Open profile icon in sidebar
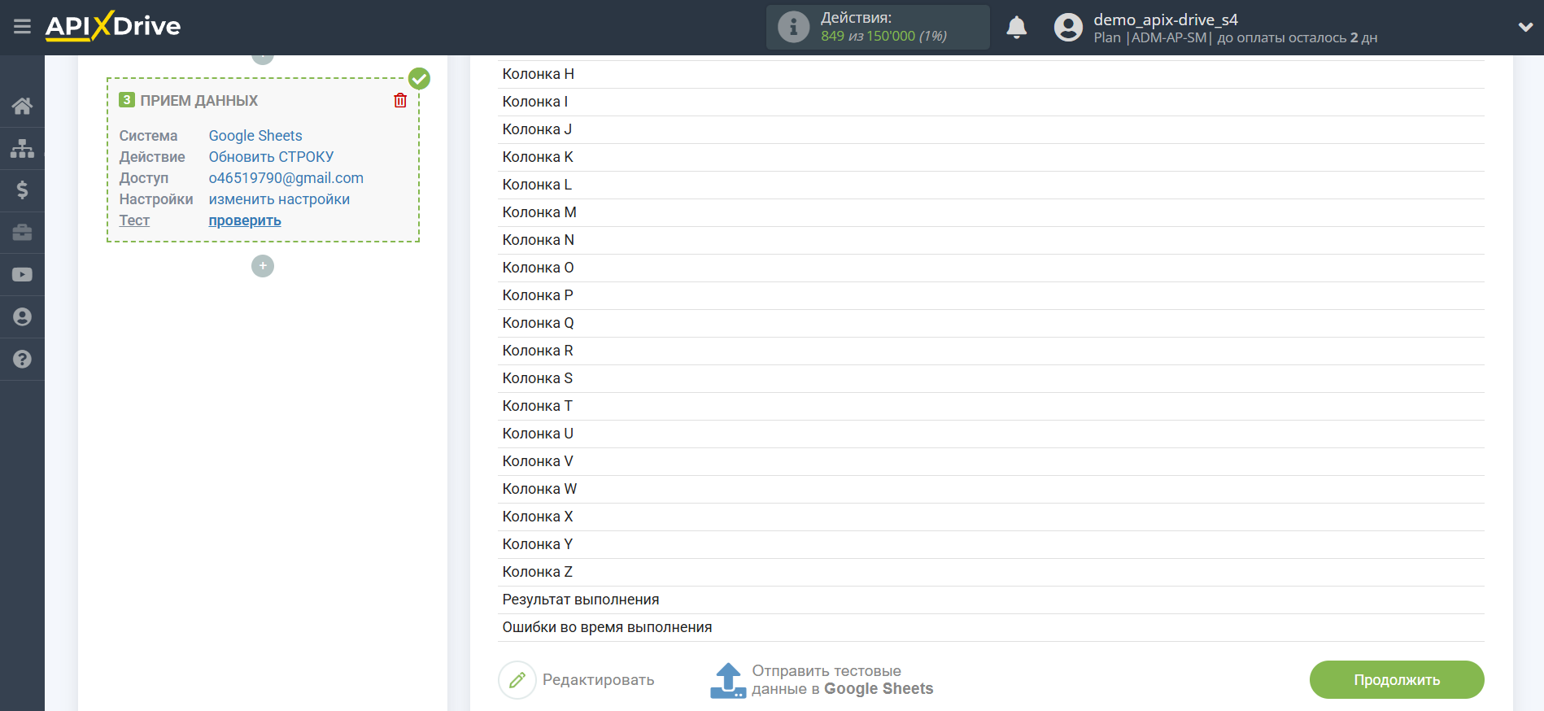Image resolution: width=1544 pixels, height=711 pixels. (x=22, y=317)
